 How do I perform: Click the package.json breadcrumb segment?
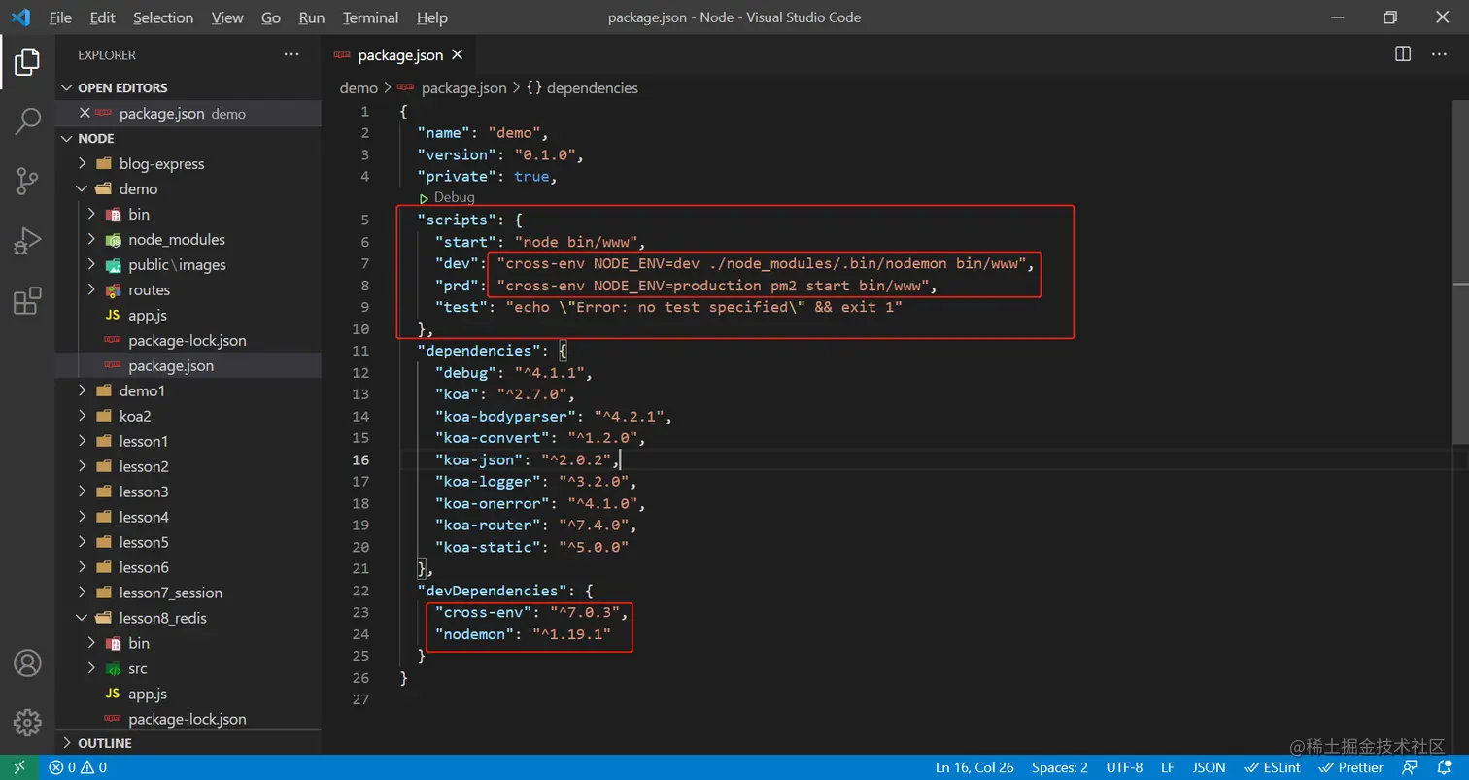pos(452,87)
